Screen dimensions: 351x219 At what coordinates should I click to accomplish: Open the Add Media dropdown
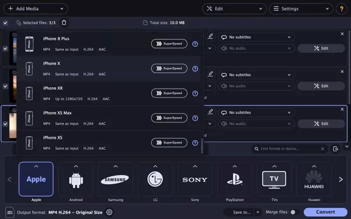[35, 8]
